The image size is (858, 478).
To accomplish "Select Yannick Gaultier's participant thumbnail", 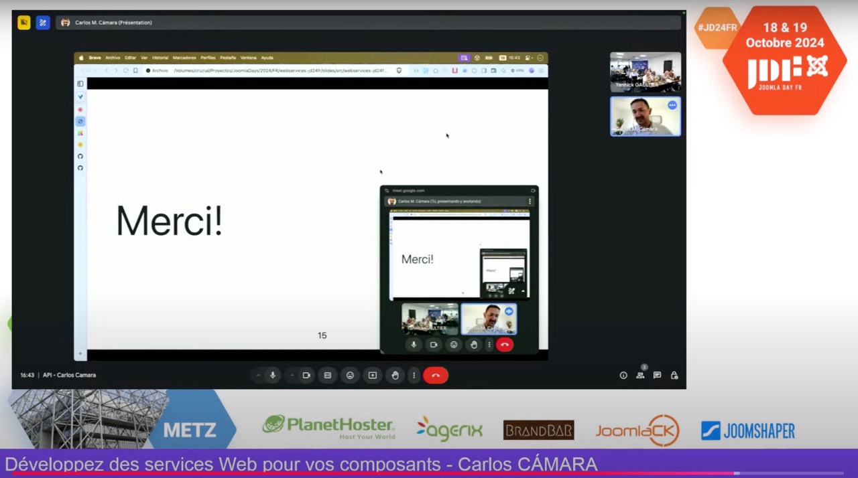I will tap(645, 72).
